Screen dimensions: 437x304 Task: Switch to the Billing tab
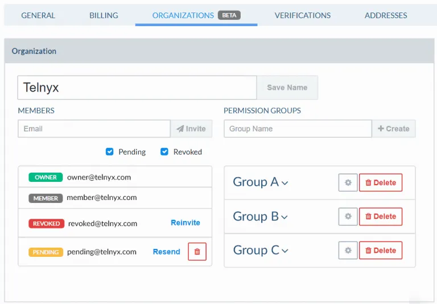[x=104, y=15]
